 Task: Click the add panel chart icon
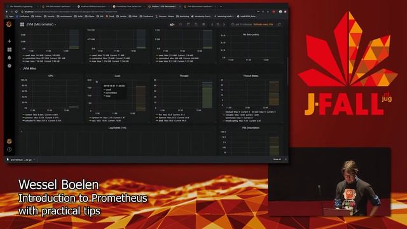click(x=172, y=24)
